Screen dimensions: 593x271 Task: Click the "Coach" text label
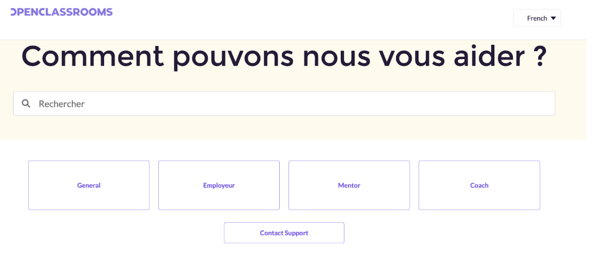[479, 185]
